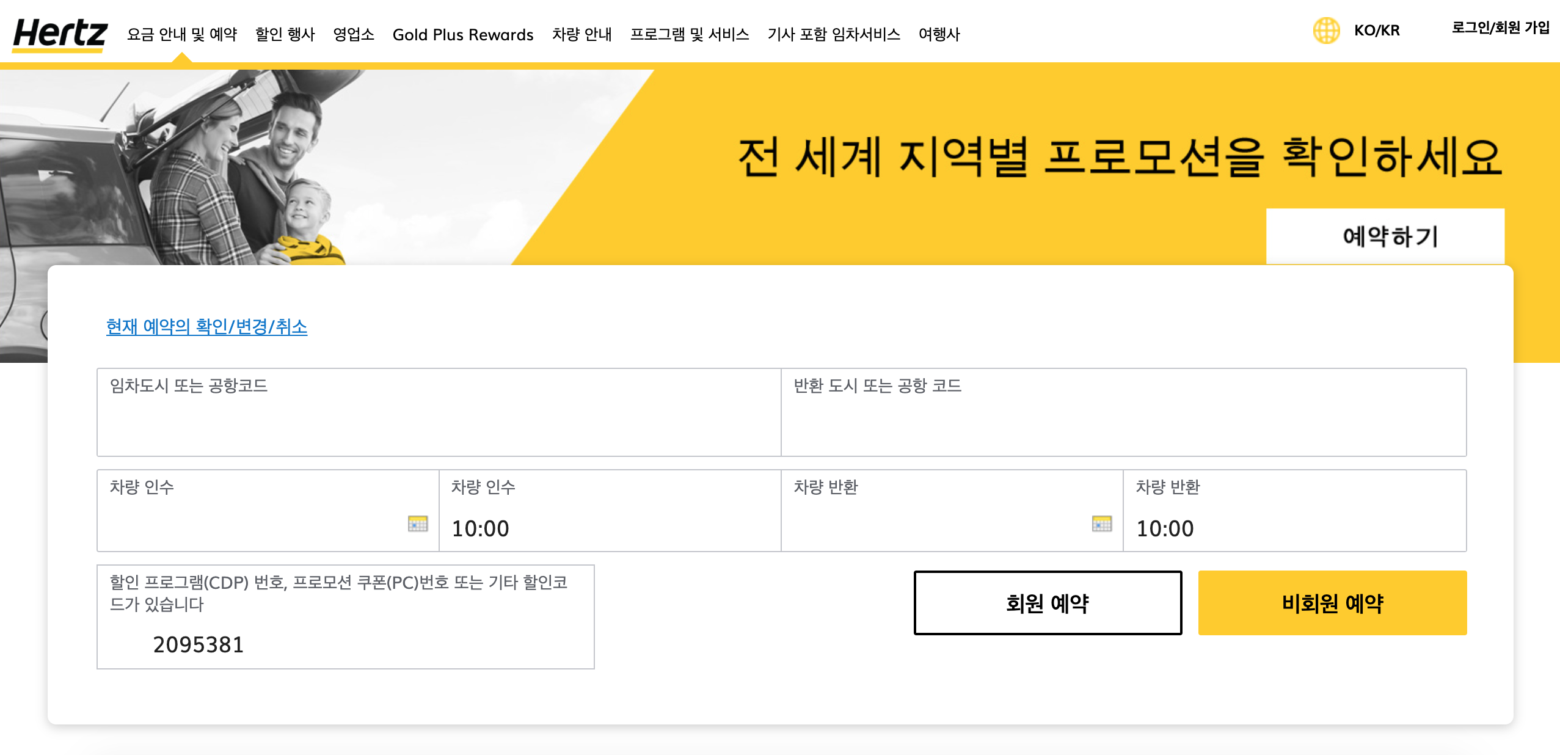Open the 차량 안내 menu
This screenshot has width=1560, height=755.
point(581,34)
